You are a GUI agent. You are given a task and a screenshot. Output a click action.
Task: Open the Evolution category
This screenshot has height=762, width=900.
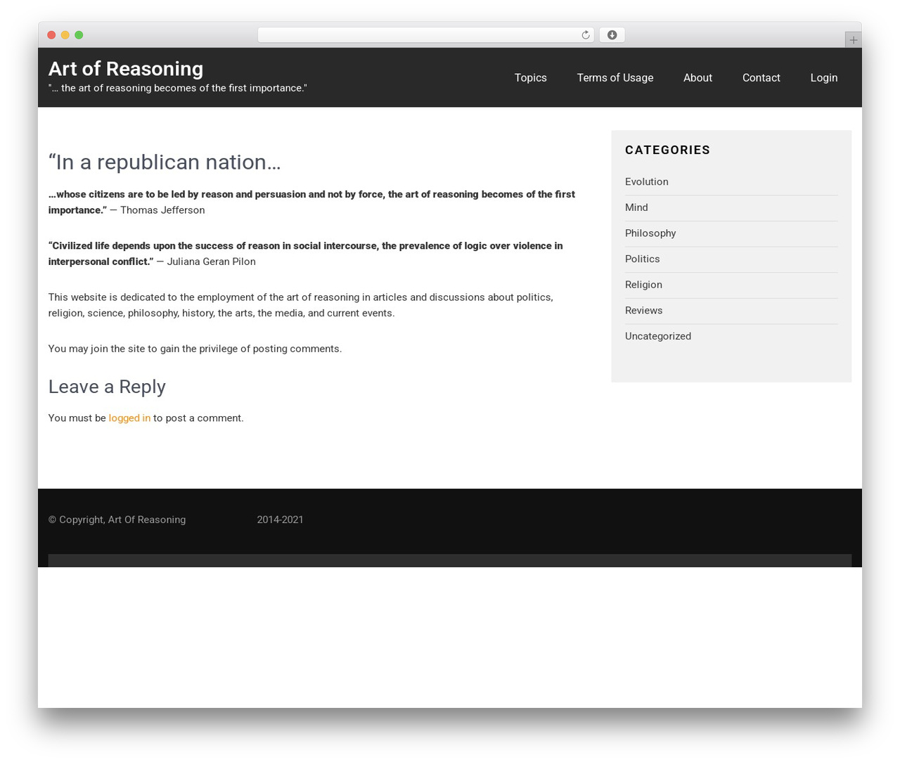[647, 182]
